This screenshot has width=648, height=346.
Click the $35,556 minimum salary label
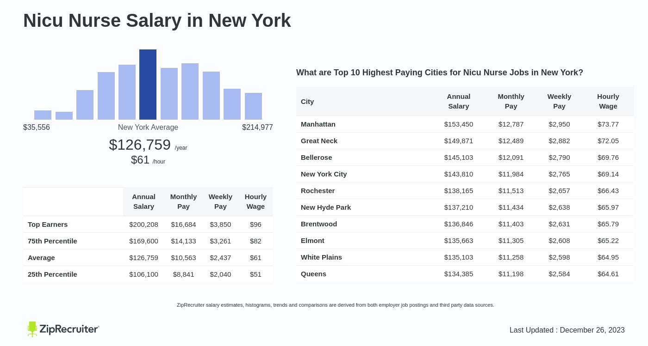click(37, 127)
